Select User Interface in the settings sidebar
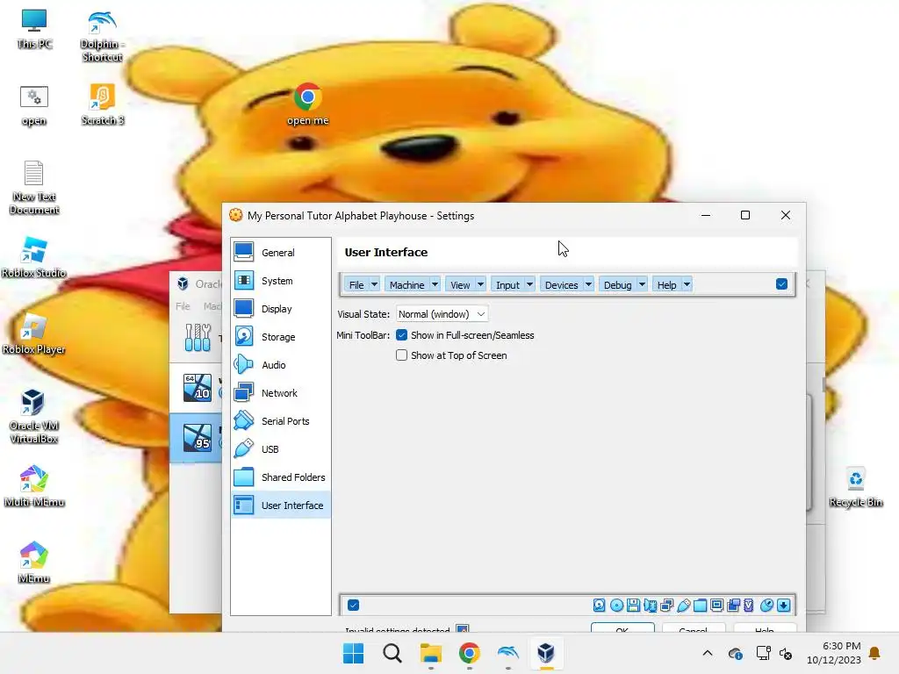 [x=280, y=505]
